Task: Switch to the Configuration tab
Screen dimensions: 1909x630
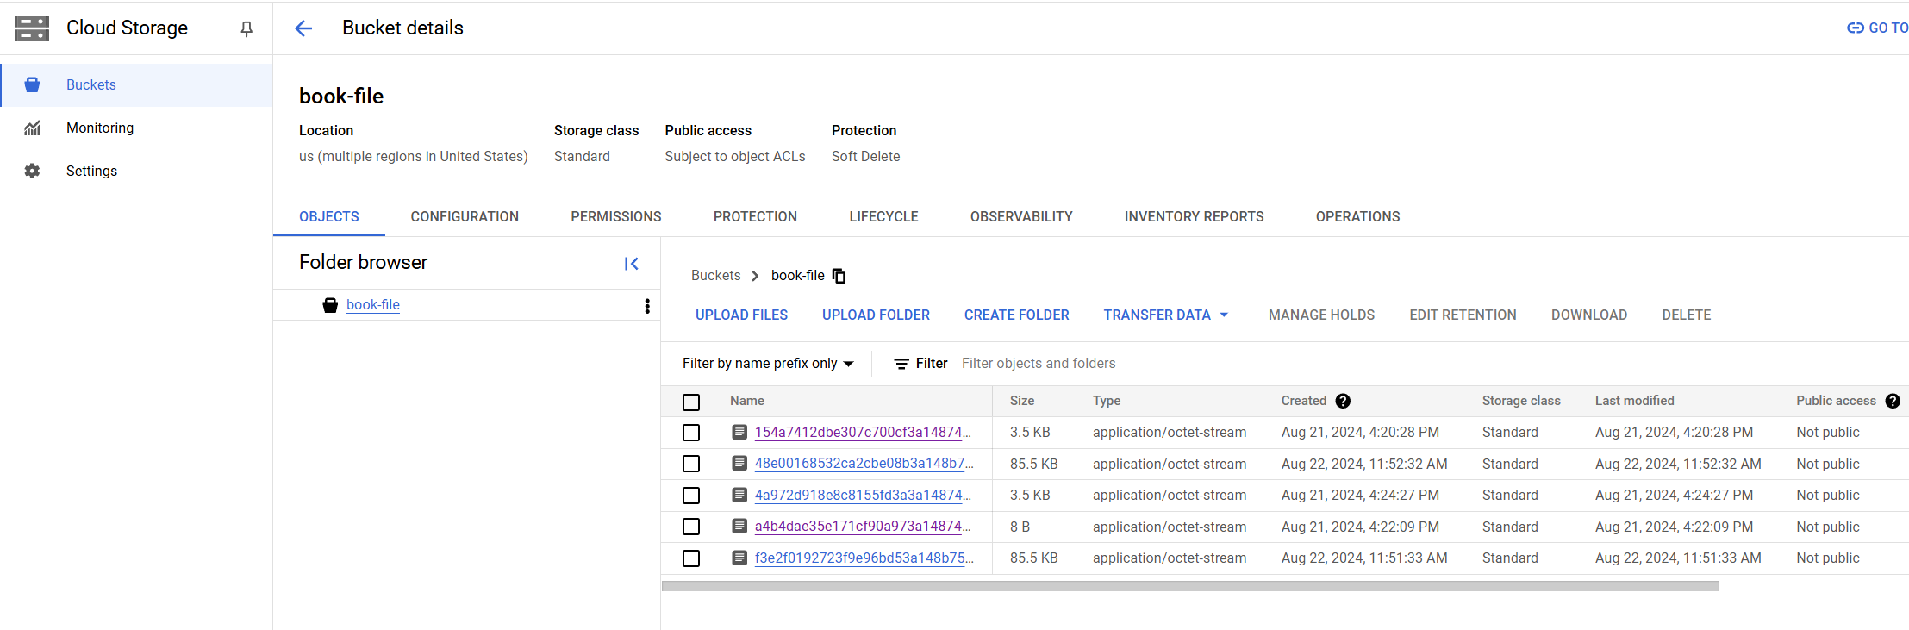Action: click(x=465, y=217)
